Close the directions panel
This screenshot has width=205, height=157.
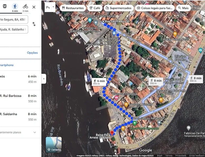(34, 7)
